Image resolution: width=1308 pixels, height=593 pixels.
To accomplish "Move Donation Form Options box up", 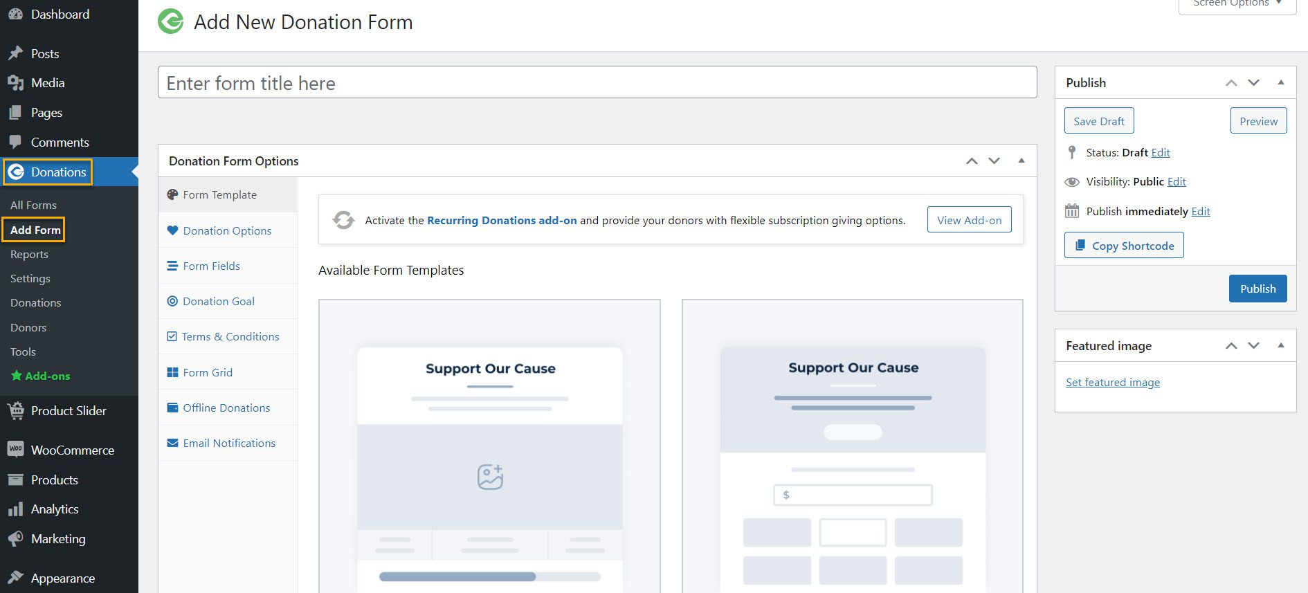I will click(972, 161).
